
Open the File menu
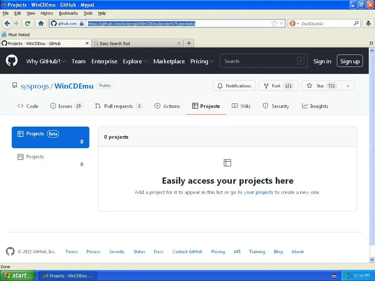5,13
